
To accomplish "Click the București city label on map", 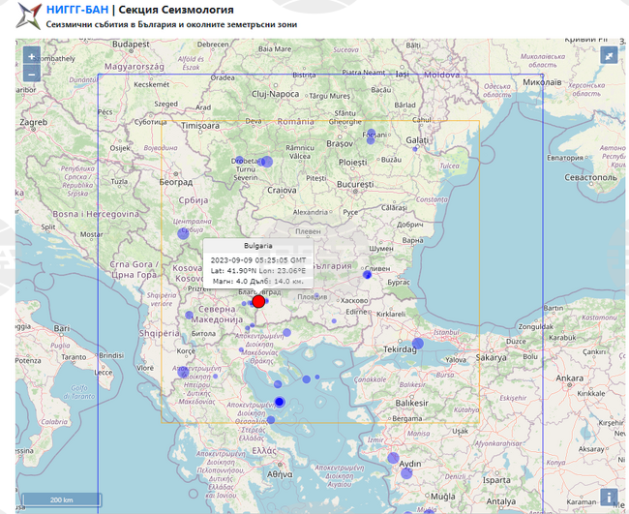I will pos(354,184).
